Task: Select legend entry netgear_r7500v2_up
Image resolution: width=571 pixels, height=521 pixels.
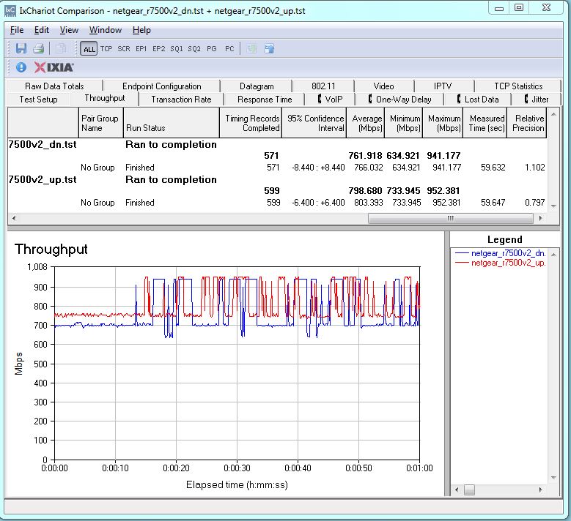Action: pos(501,263)
